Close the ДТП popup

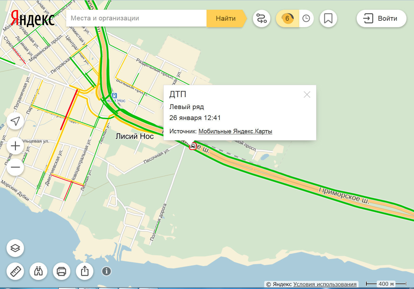[307, 94]
